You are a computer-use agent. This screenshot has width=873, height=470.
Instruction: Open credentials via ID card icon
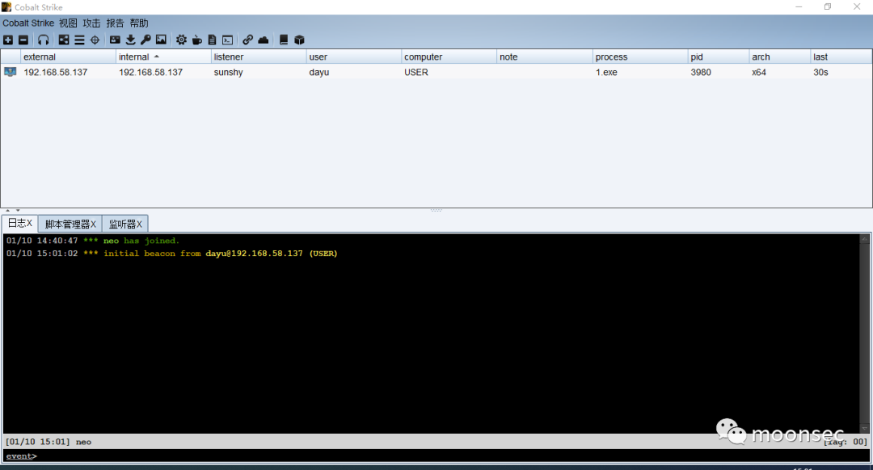[x=115, y=40]
